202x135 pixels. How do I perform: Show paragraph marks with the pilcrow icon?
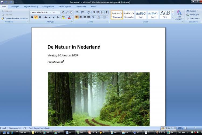[x=107, y=12]
